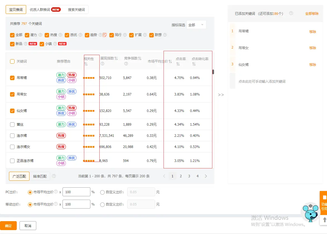Click the note icon next to 趋势

coord(105,35)
